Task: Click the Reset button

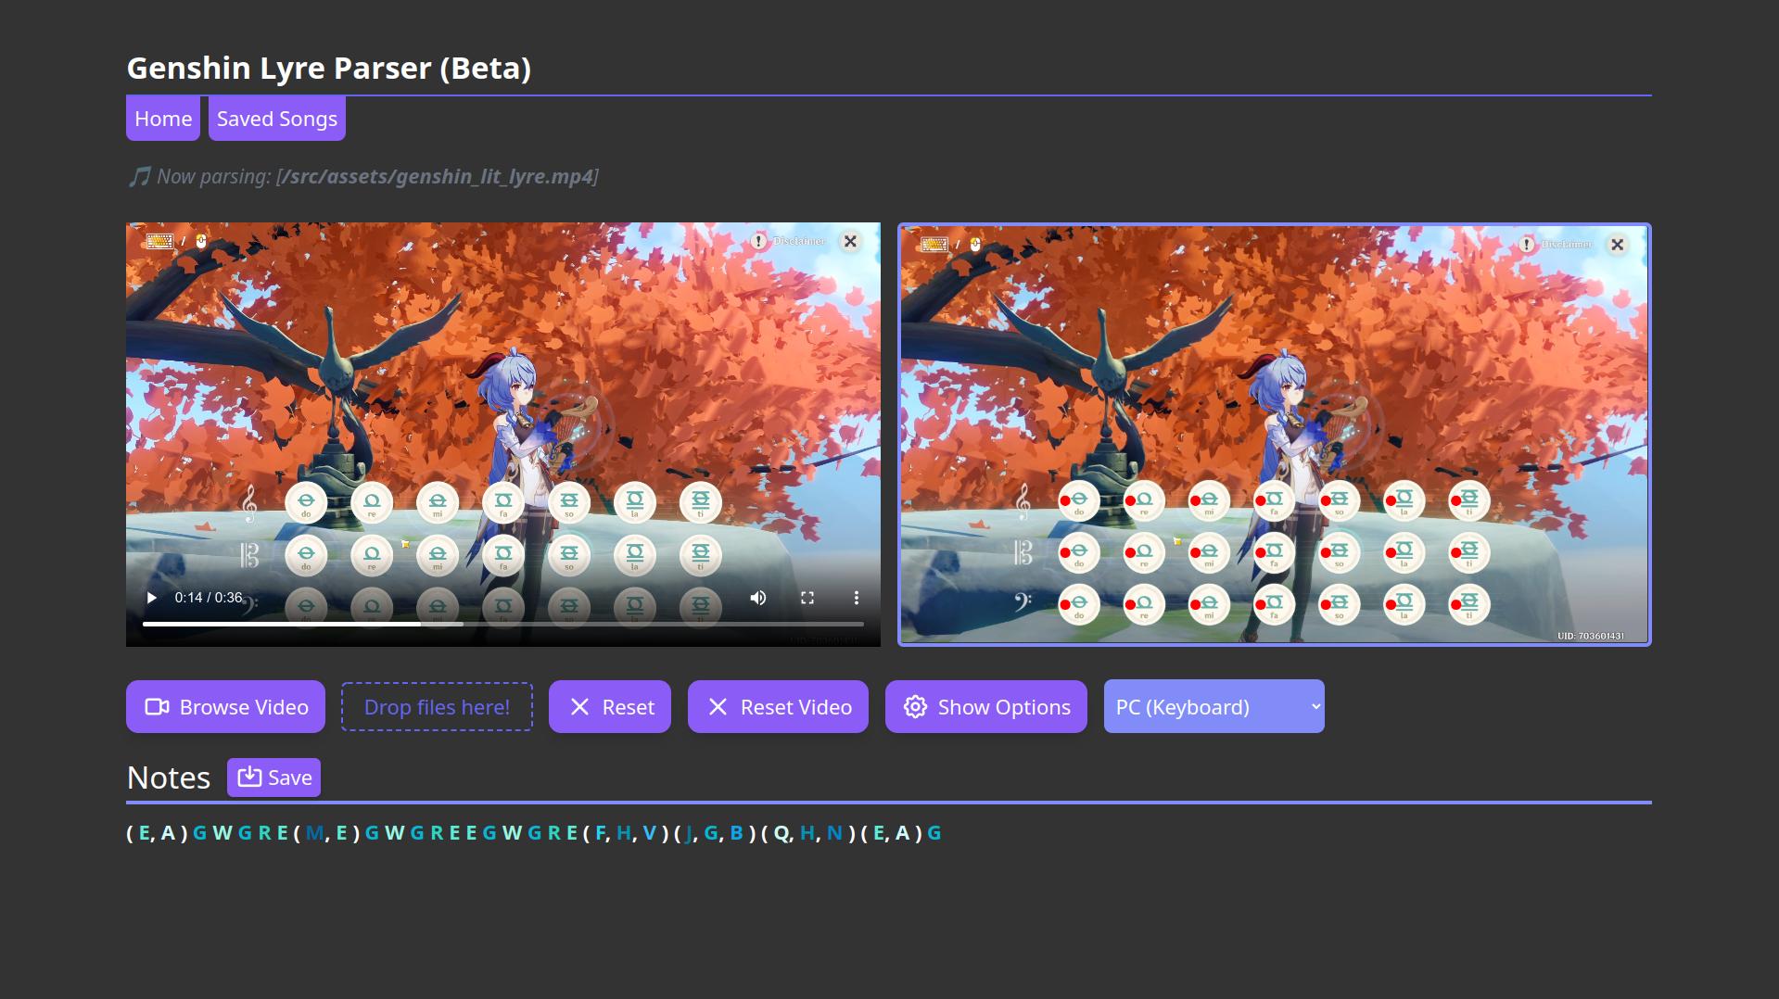Action: pyautogui.click(x=610, y=707)
